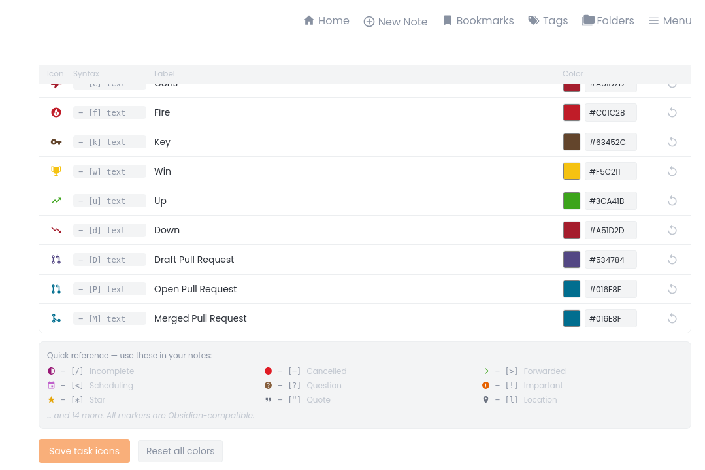Open the Tags page

pyautogui.click(x=548, y=21)
